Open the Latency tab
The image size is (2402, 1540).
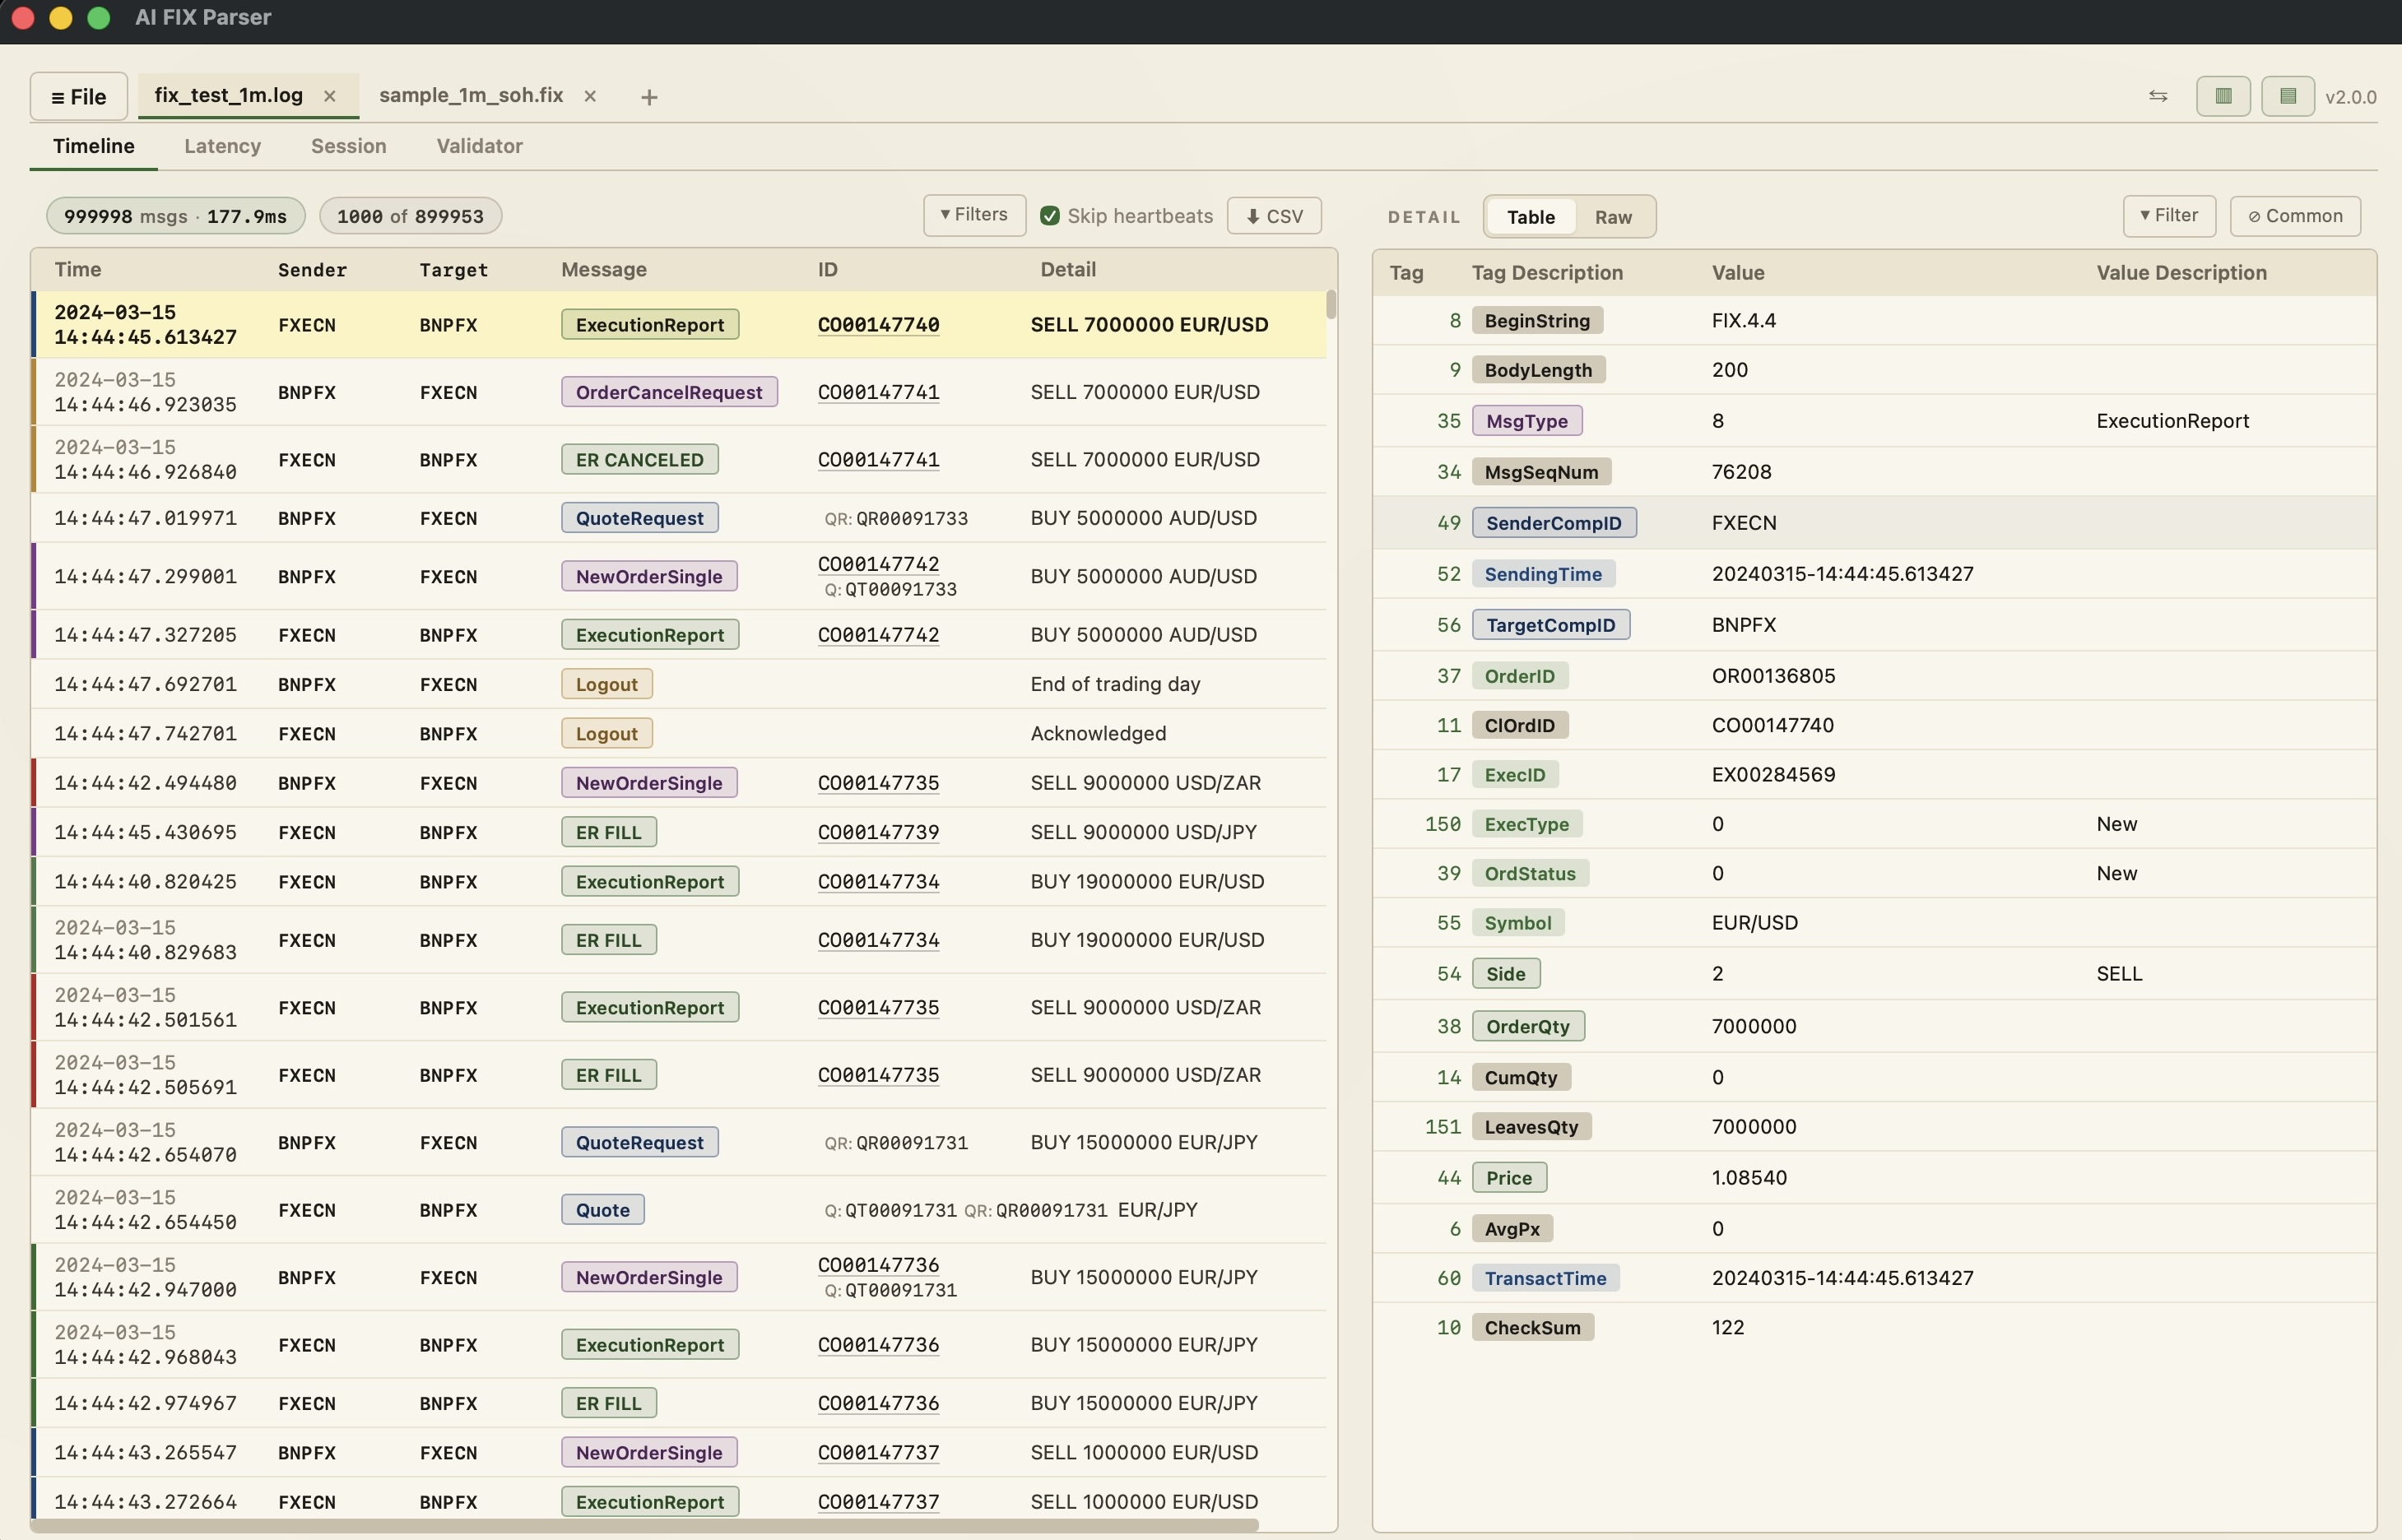pos(222,146)
